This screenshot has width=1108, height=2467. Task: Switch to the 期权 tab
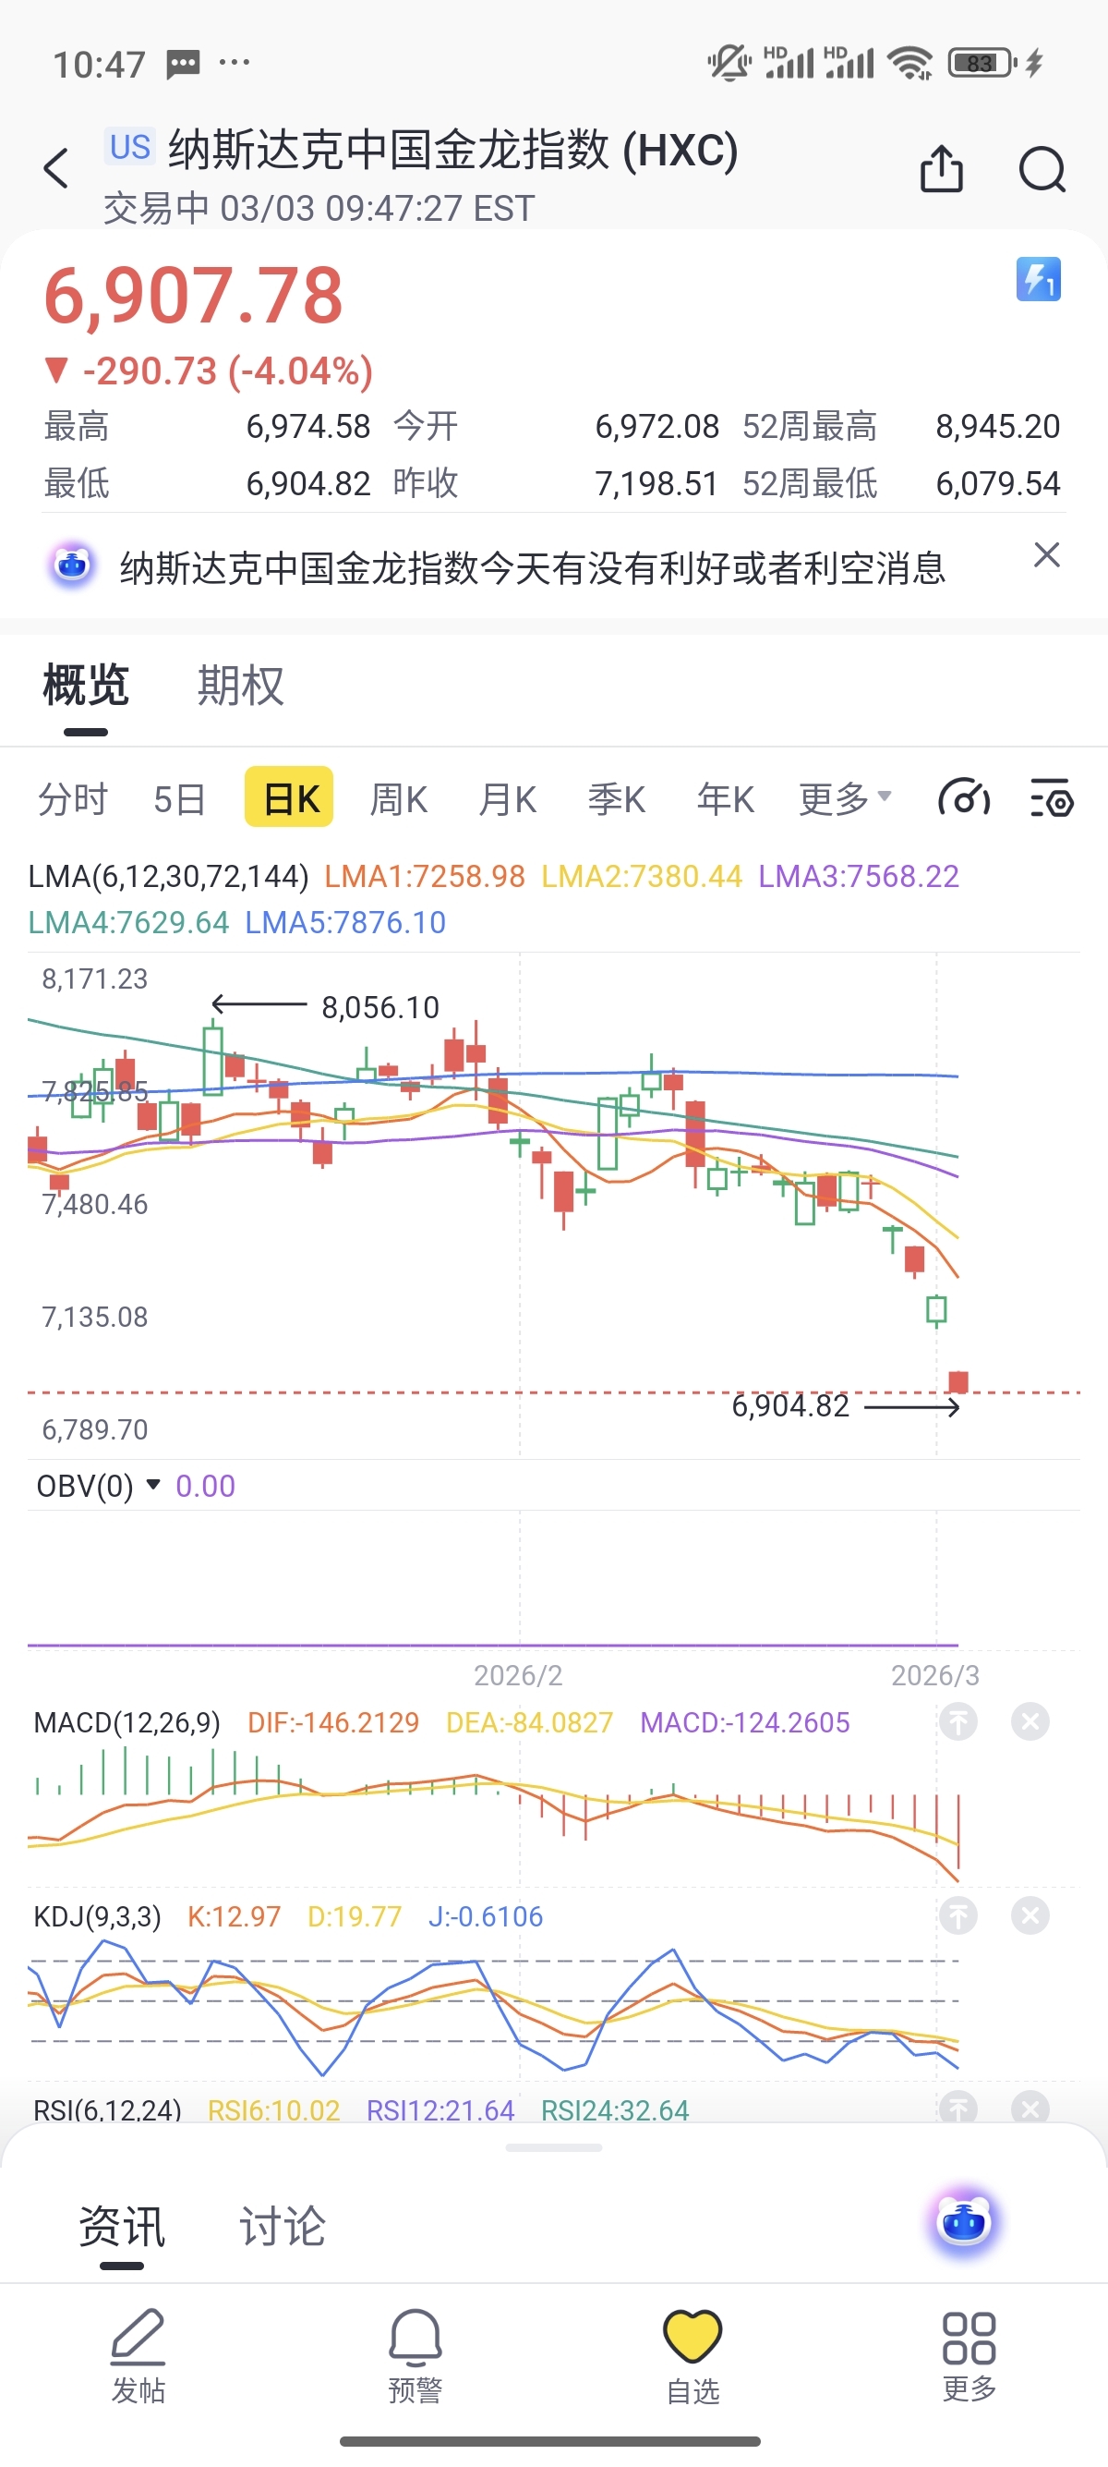point(240,686)
